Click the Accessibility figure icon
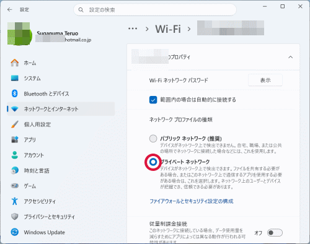The width and height of the screenshot is (310, 244). click(15, 201)
